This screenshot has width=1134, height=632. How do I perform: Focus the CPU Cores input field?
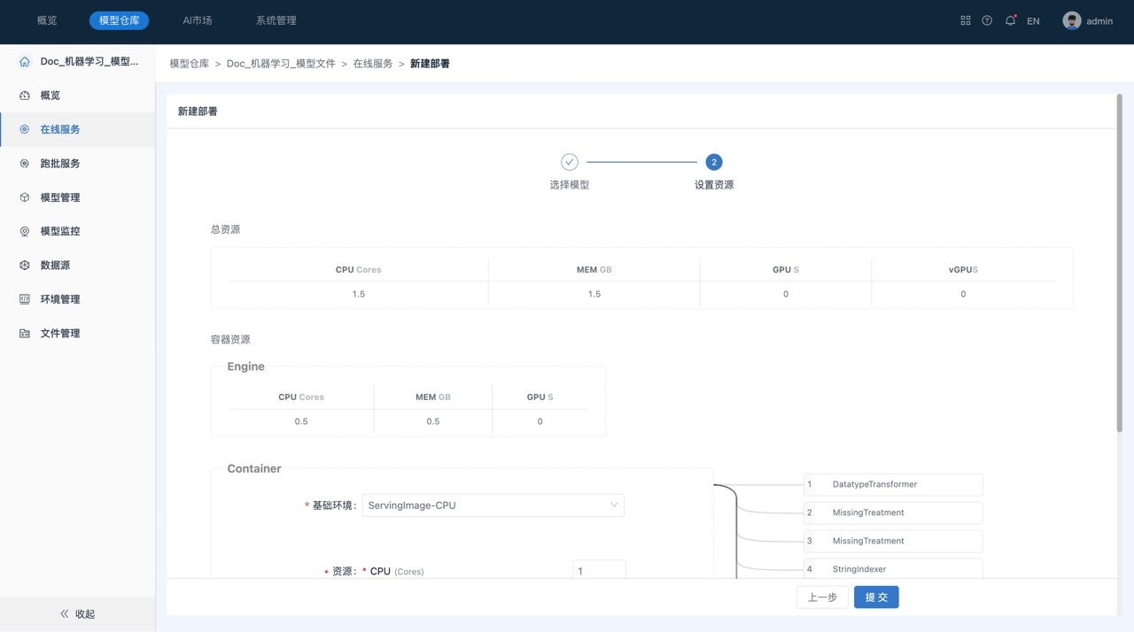599,570
